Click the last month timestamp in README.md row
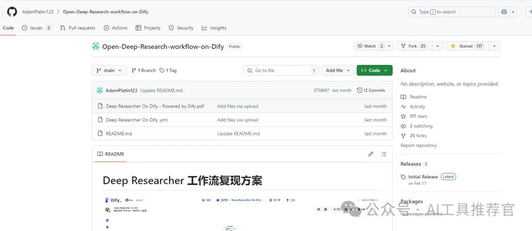Image resolution: width=532 pixels, height=231 pixels. (375, 134)
